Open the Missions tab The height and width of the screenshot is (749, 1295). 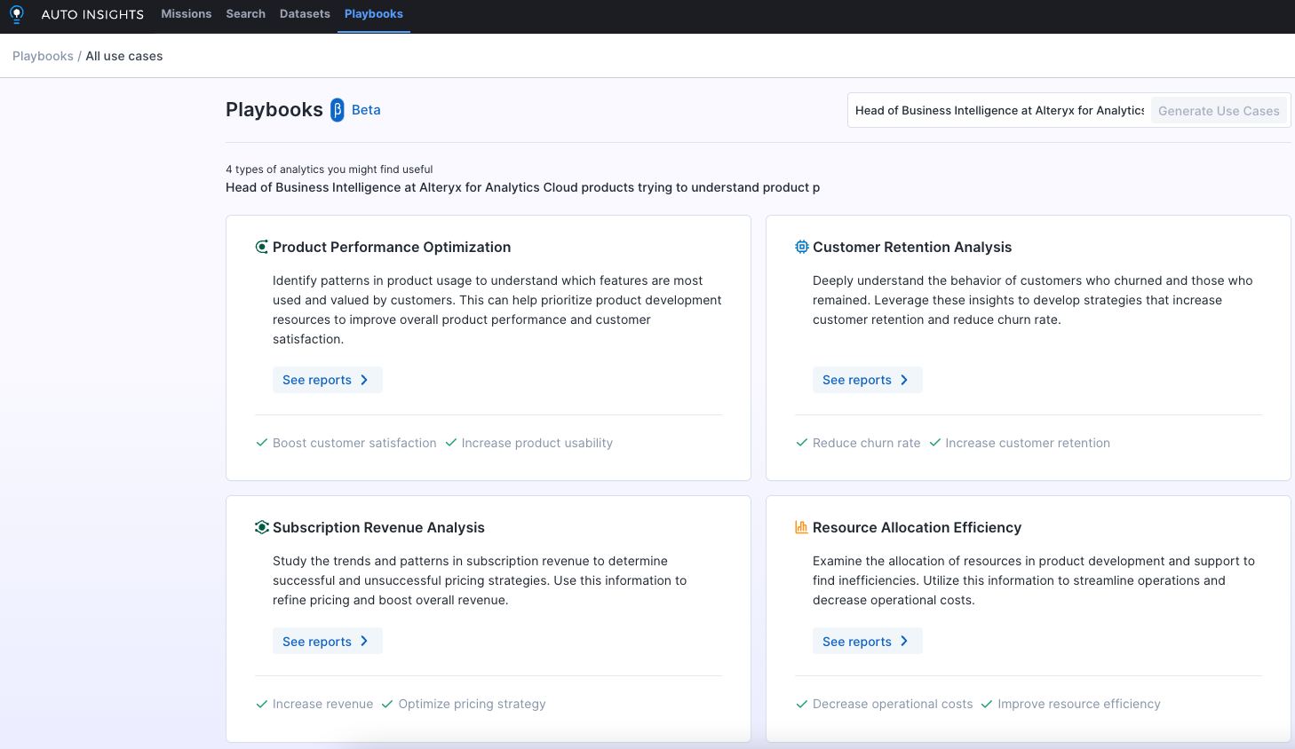pos(186,14)
